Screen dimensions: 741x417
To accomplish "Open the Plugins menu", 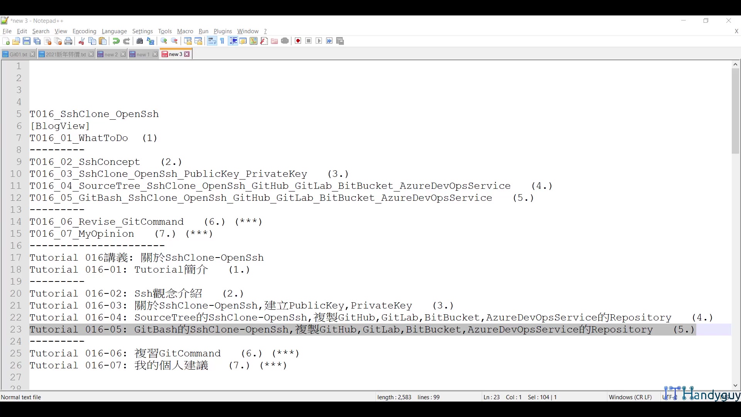I will click(x=223, y=31).
